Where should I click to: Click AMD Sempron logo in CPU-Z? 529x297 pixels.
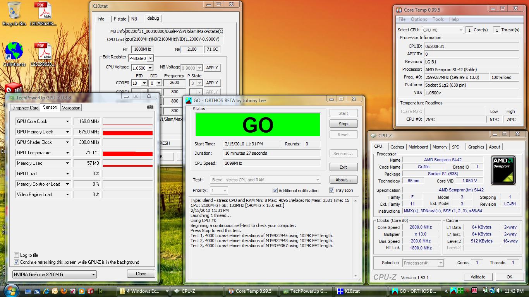coord(503,170)
